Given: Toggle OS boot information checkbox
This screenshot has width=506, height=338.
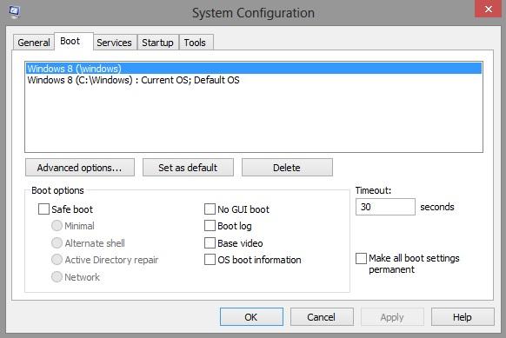Looking at the screenshot, I should 210,260.
